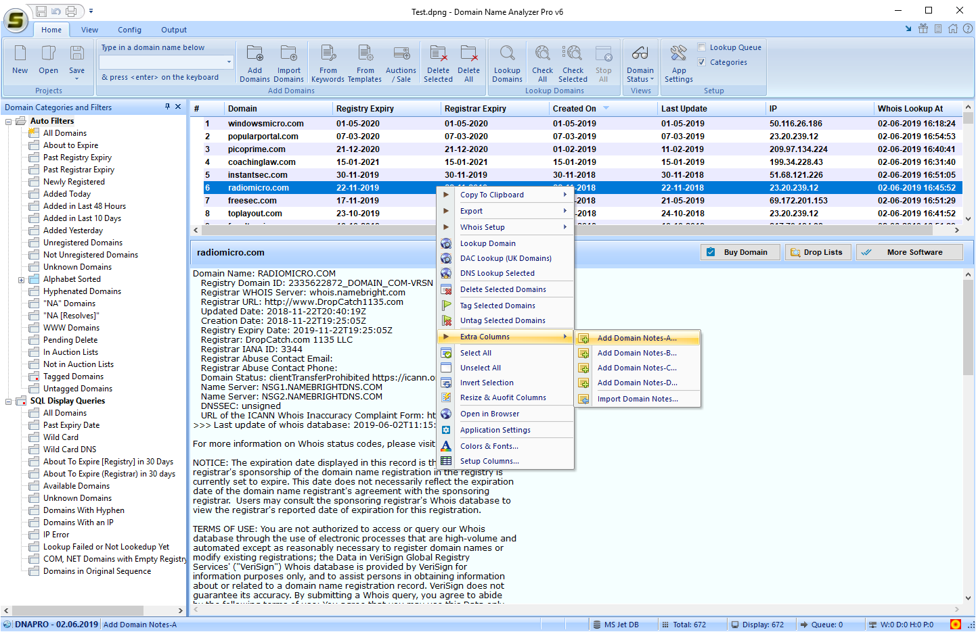The image size is (976, 632).
Task: Choose Open in Browser menu entry
Action: (506, 414)
